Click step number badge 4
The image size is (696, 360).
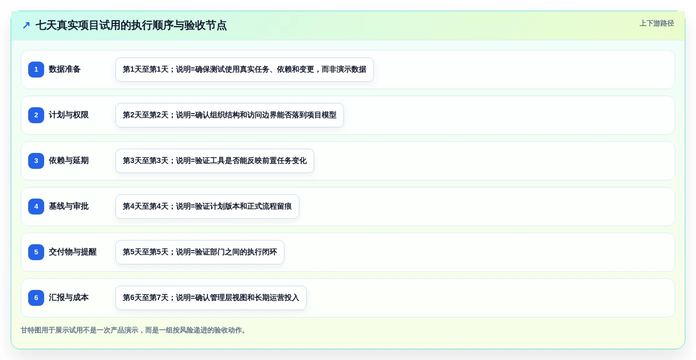tap(36, 207)
